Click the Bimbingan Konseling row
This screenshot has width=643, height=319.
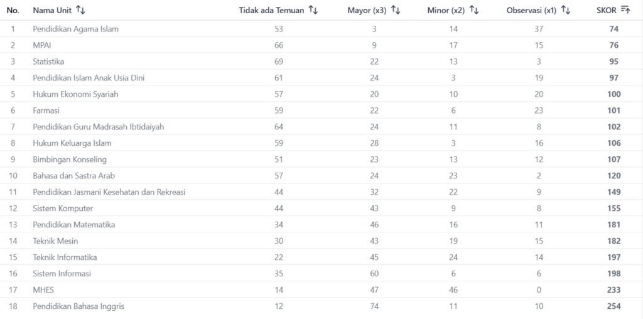tap(70, 159)
